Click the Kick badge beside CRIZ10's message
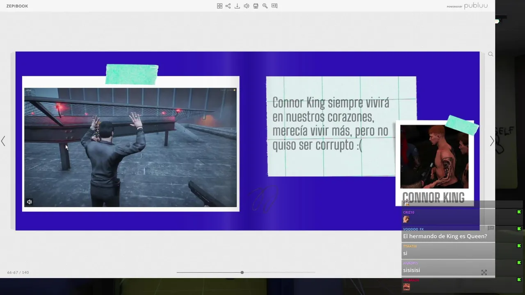The width and height of the screenshot is (525, 295). coord(519,212)
